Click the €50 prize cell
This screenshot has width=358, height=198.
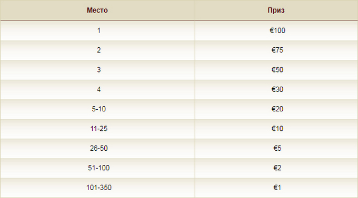(277, 70)
